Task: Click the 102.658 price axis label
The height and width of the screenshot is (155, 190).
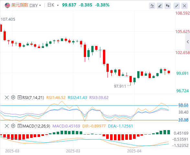Action: click(183, 52)
